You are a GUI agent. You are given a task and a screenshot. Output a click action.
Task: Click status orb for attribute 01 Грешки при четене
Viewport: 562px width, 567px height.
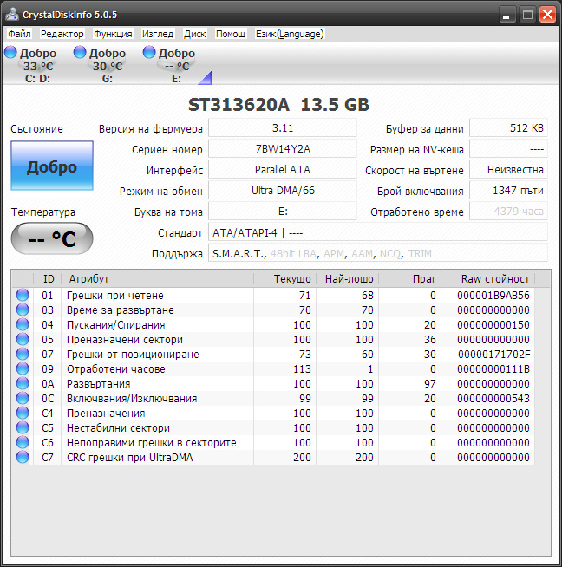(x=23, y=295)
